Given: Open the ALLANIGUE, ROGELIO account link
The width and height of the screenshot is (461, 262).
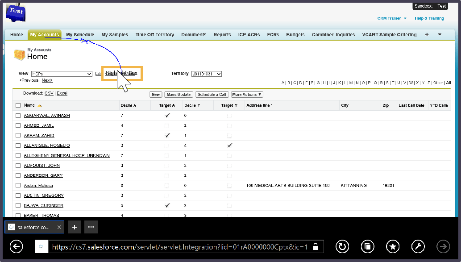Looking at the screenshot, I should [47, 146].
